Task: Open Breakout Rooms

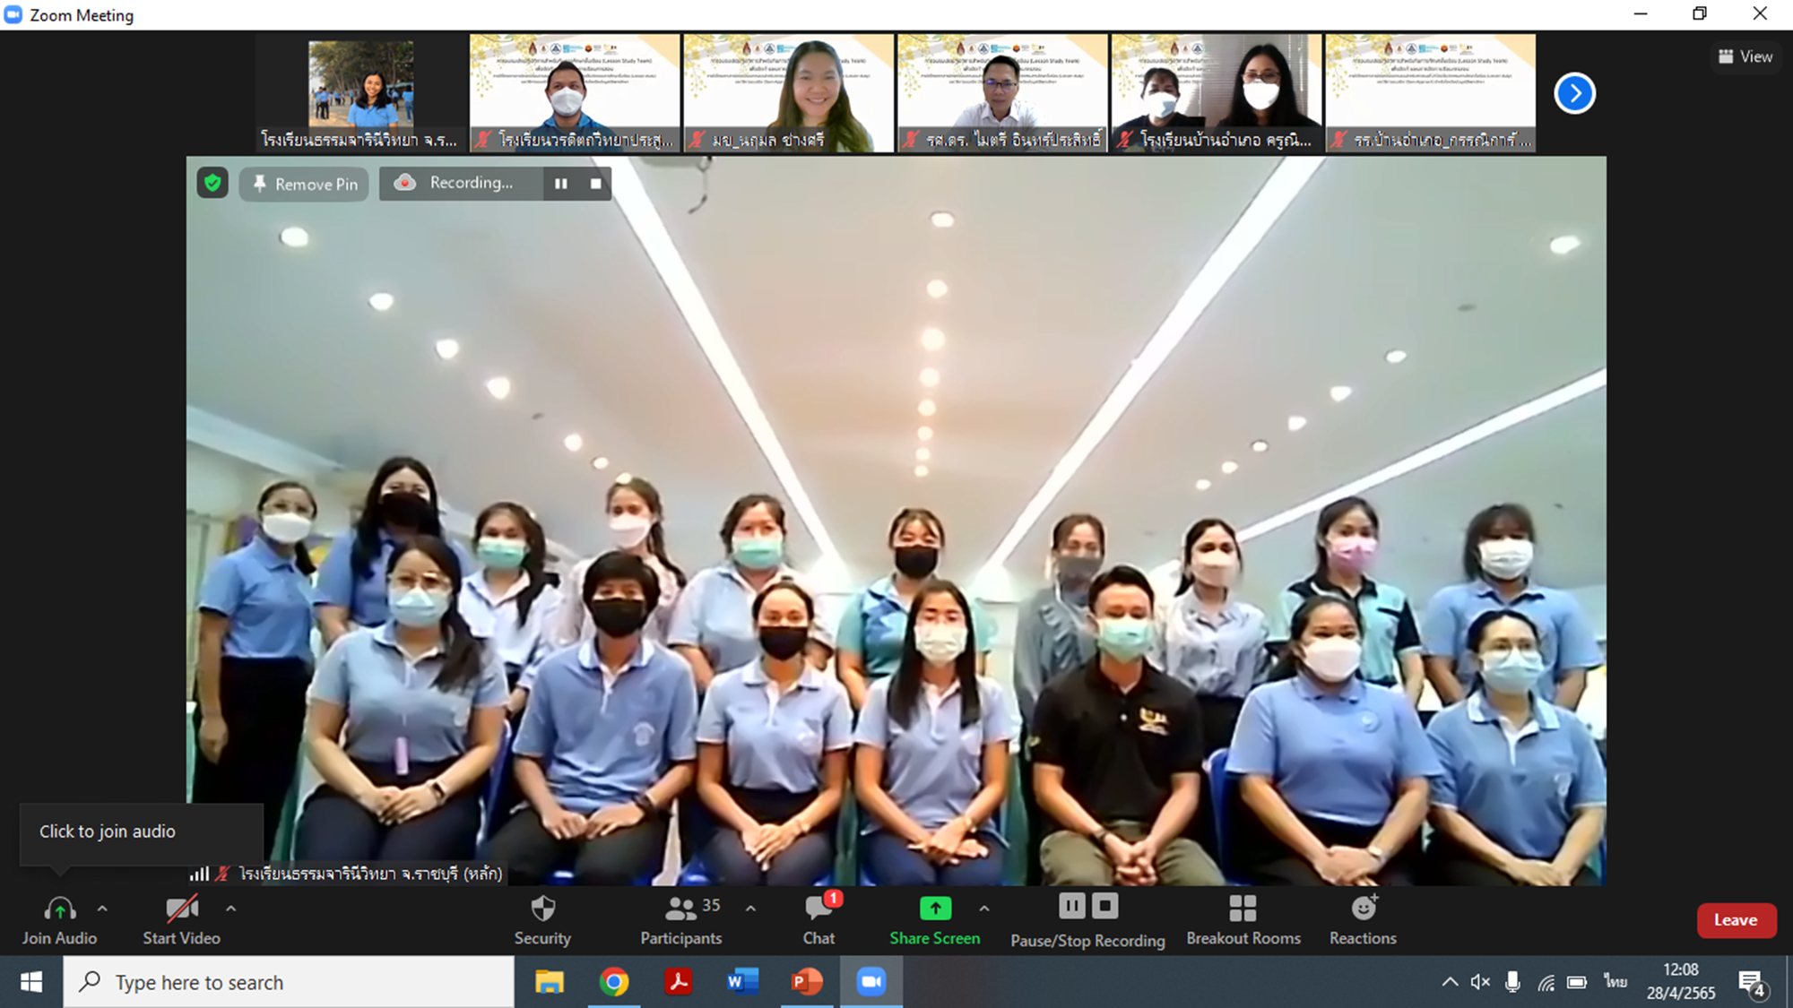Action: (x=1243, y=920)
